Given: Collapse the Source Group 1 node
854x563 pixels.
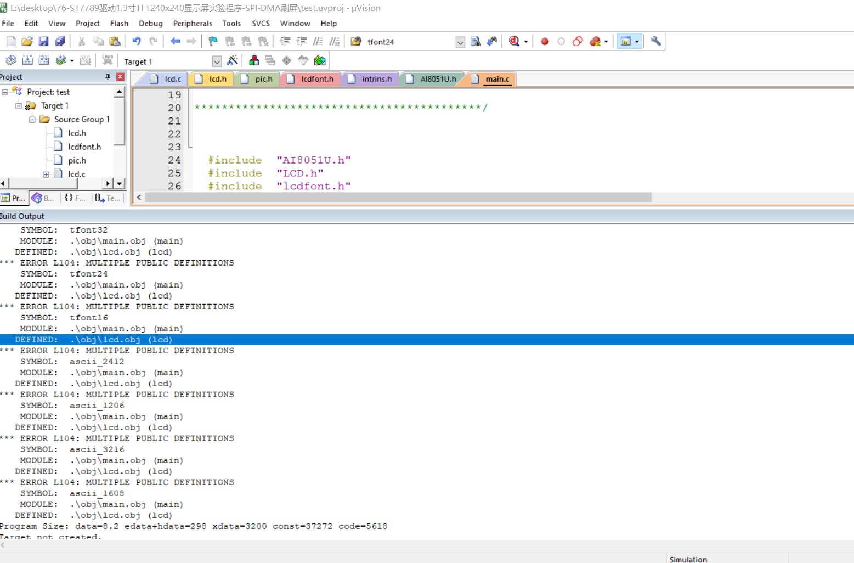Looking at the screenshot, I should (x=32, y=120).
